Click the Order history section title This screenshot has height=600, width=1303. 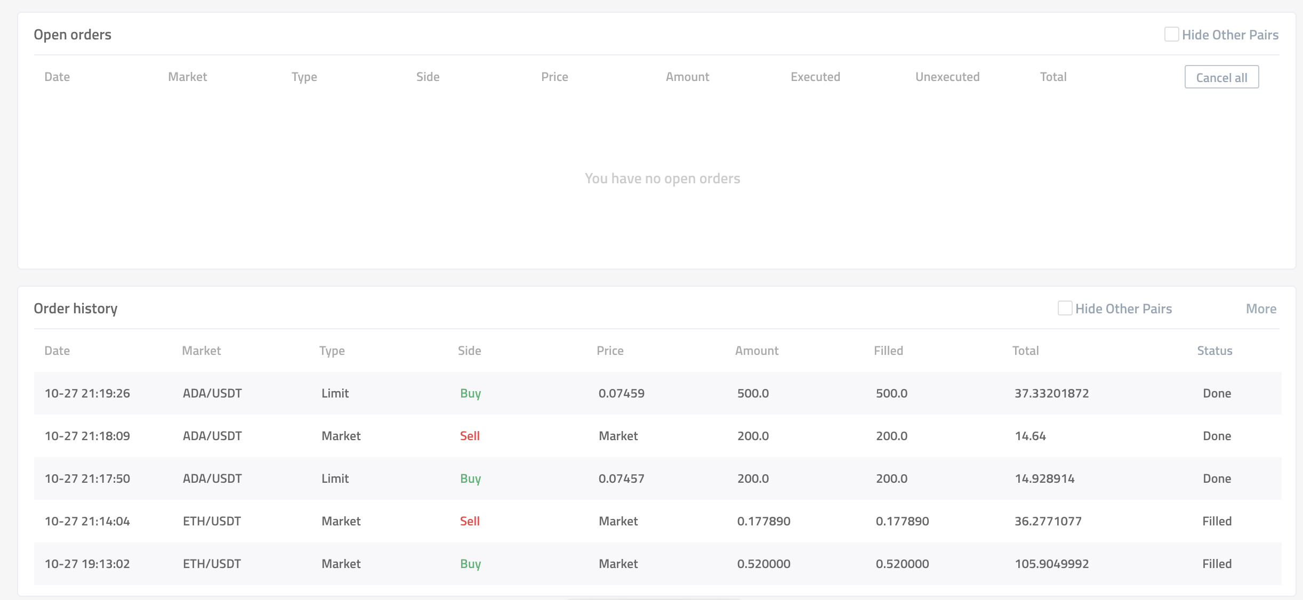point(76,309)
